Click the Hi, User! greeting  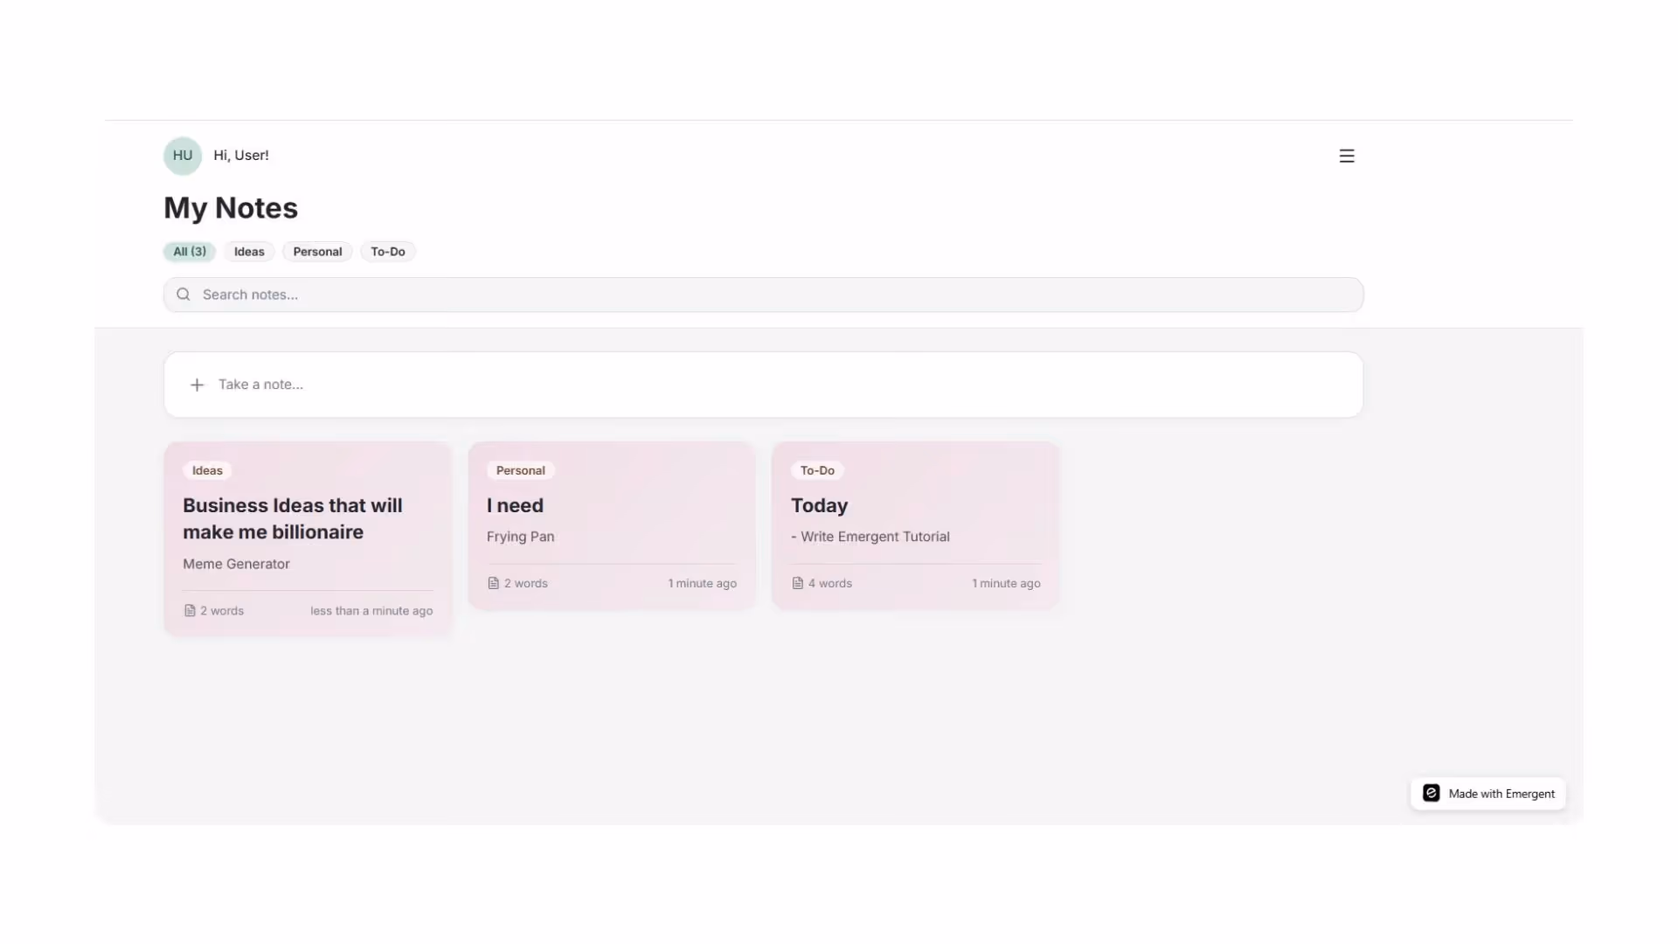click(x=241, y=156)
